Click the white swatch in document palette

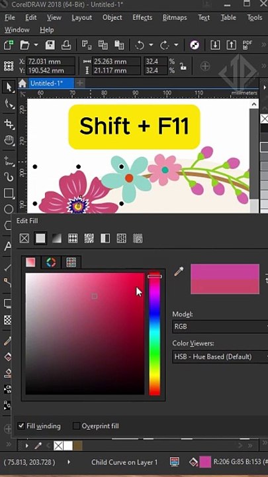point(68,446)
